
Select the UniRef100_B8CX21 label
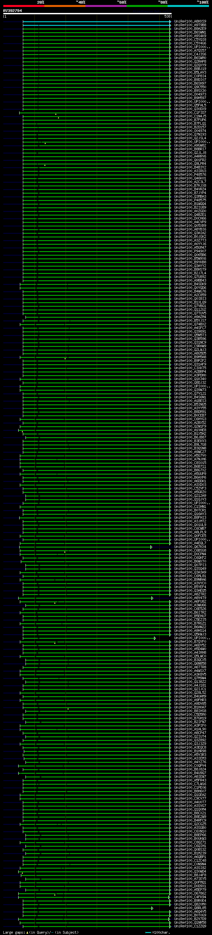190,813
